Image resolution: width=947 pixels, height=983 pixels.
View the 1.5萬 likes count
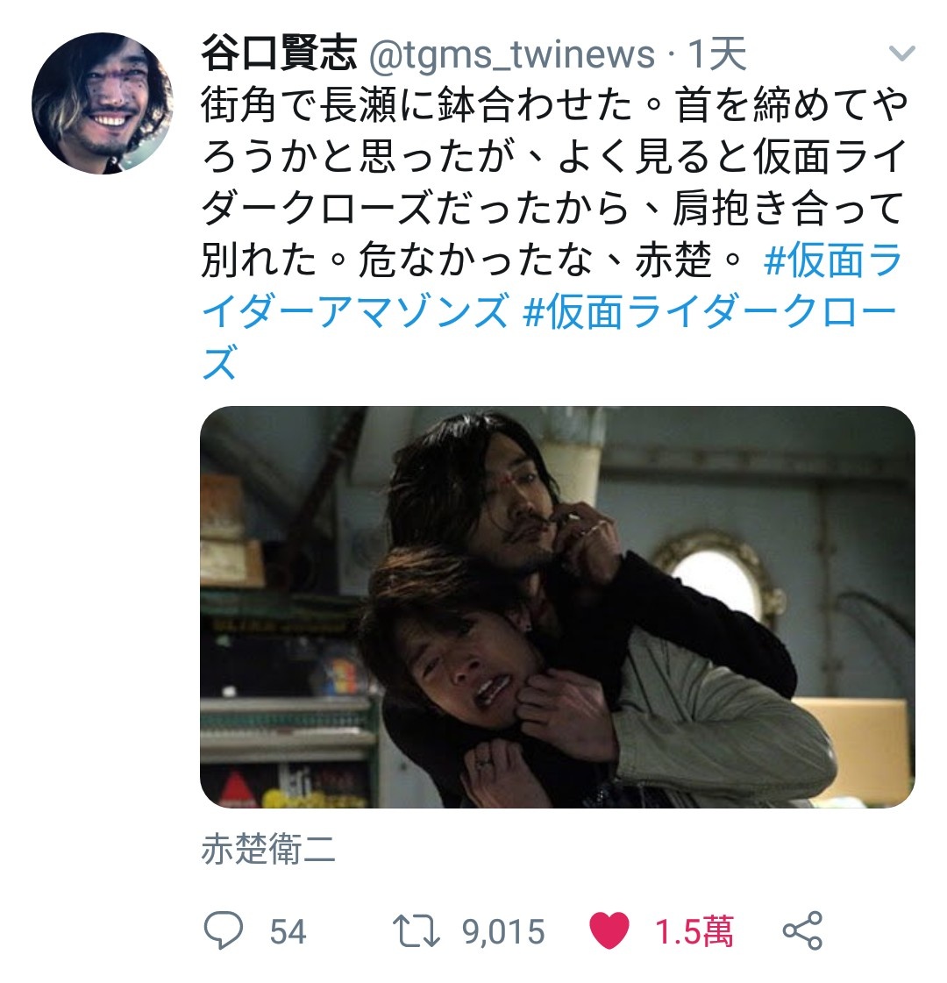coord(694,931)
